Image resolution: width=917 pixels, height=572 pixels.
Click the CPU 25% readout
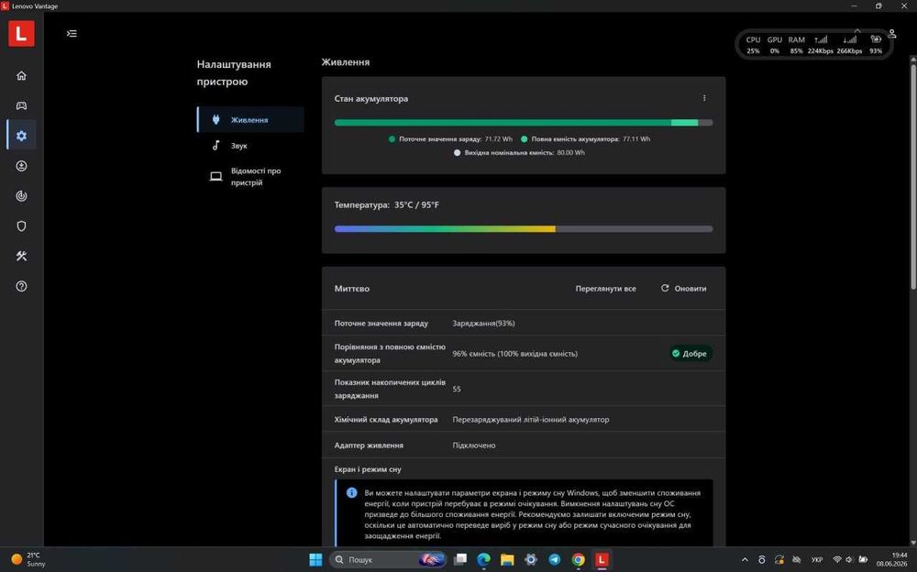click(753, 45)
